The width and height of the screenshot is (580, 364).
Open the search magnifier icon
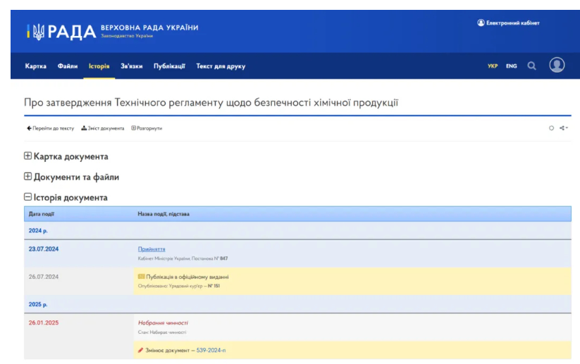[x=532, y=66]
